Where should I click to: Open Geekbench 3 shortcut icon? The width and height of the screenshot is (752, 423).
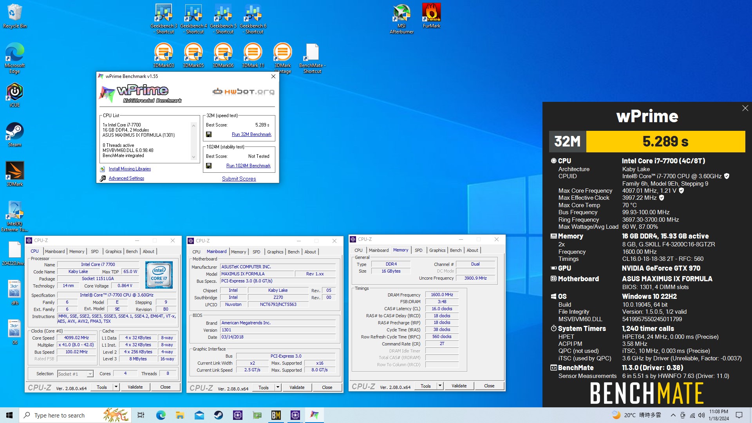click(x=164, y=18)
